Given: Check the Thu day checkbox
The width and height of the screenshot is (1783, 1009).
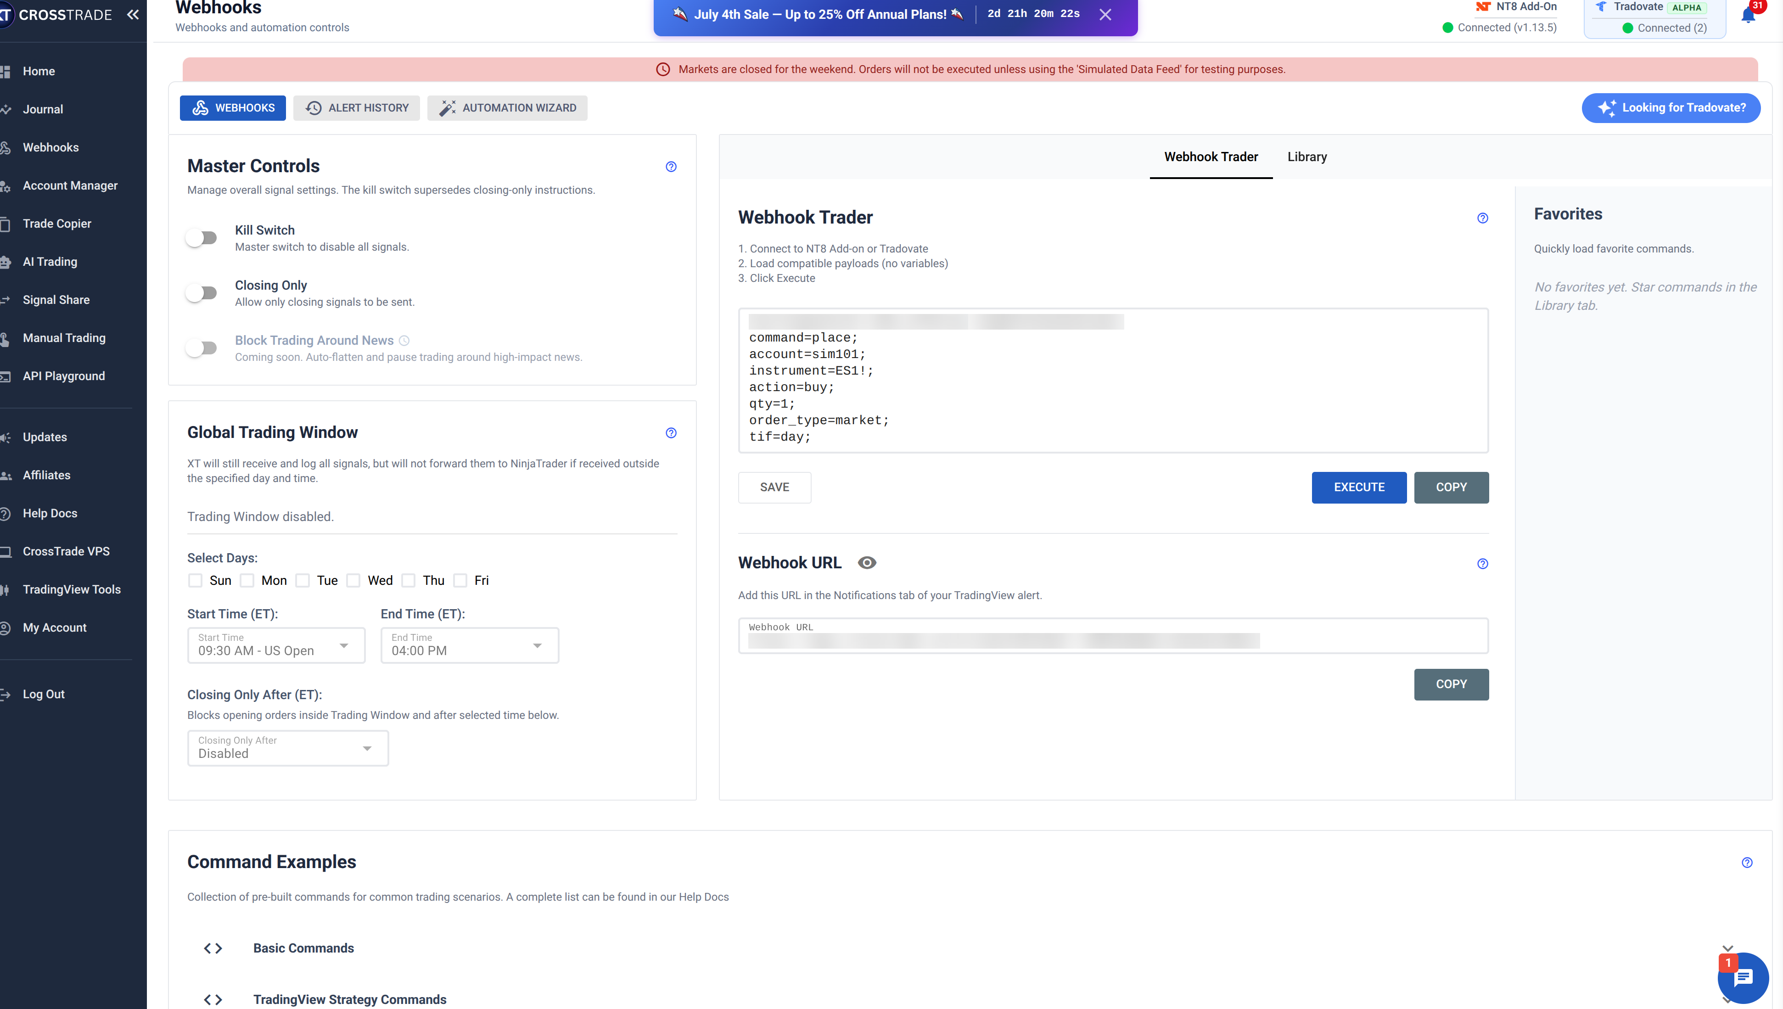Looking at the screenshot, I should pos(408,580).
